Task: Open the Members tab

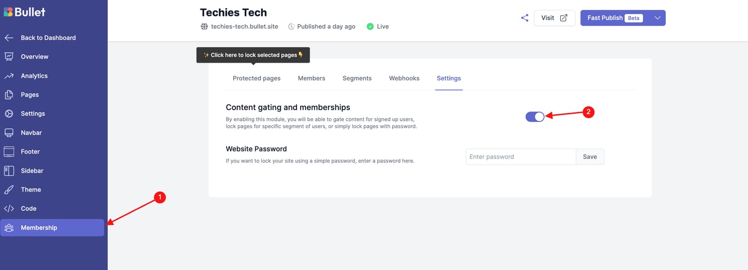Action: click(x=312, y=78)
